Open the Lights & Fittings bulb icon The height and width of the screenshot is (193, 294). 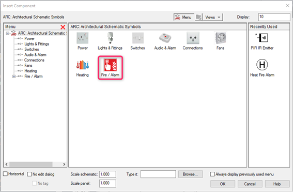coord(110,38)
